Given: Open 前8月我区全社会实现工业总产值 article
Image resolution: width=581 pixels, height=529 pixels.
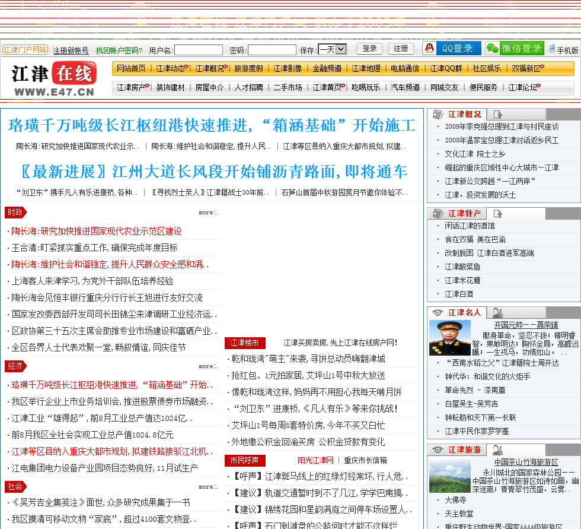Looking at the screenshot, I should (x=92, y=435).
